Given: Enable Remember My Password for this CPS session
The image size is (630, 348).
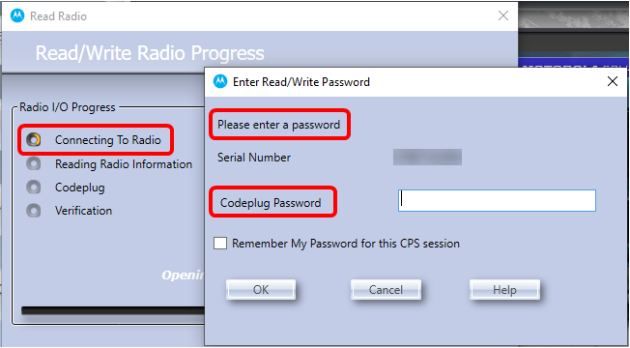Looking at the screenshot, I should [x=220, y=244].
